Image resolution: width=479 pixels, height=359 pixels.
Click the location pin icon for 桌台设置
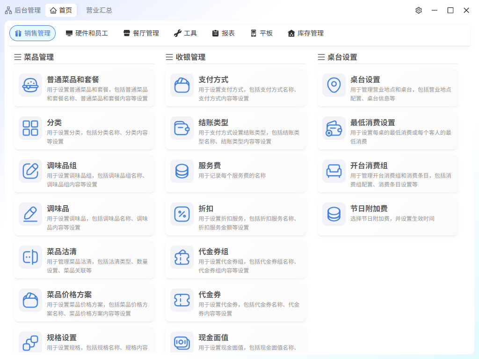pos(334,85)
